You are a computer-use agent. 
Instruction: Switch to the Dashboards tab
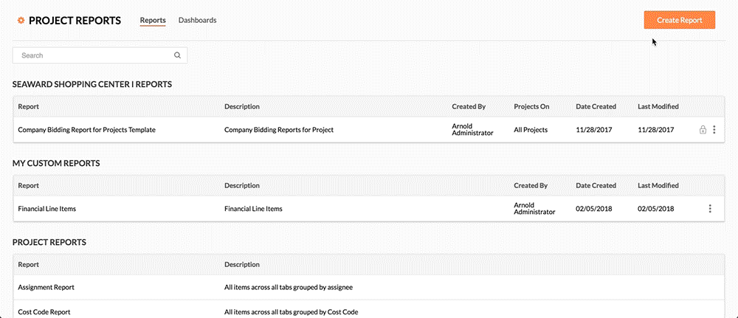pos(197,21)
